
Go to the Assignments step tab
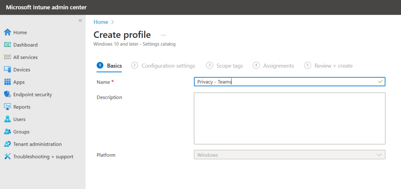pyautogui.click(x=278, y=66)
